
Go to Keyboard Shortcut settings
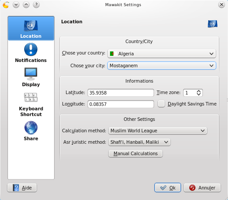31,105
